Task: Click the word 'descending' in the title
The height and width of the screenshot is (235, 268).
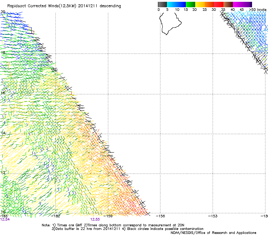Action: click(x=110, y=6)
